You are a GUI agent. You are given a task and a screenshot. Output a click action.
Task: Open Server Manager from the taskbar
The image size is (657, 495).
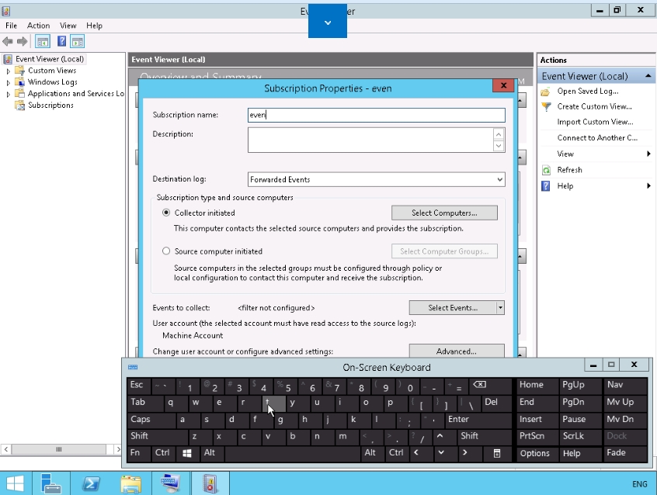coord(51,483)
